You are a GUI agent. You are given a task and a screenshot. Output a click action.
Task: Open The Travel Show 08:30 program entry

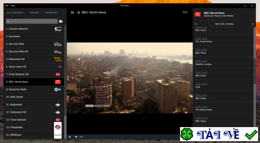(x=223, y=40)
